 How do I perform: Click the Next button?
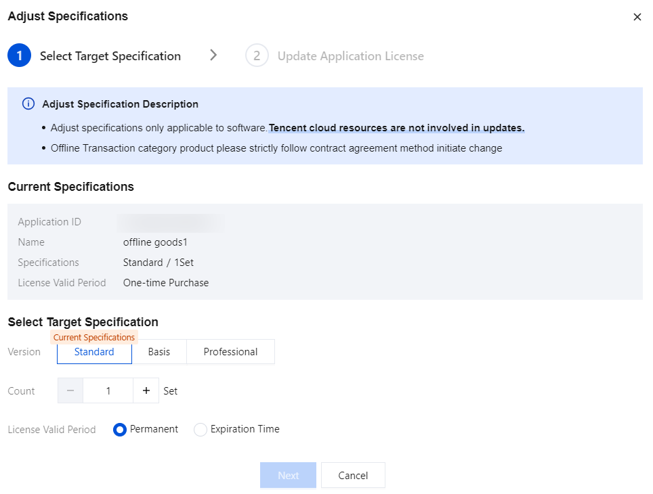tap(288, 475)
